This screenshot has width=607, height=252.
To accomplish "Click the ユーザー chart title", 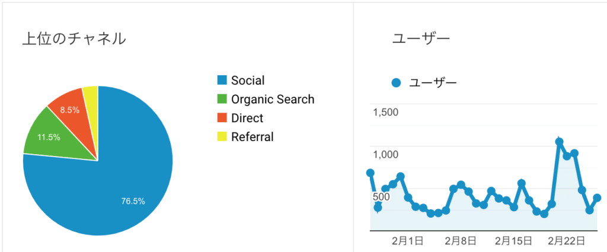I will (x=421, y=39).
